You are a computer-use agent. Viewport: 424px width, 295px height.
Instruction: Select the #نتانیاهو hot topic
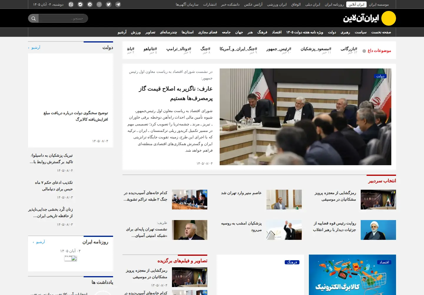click(x=150, y=49)
